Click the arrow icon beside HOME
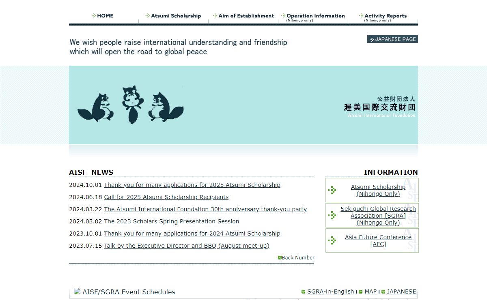This screenshot has height=300, width=487. 94,15
